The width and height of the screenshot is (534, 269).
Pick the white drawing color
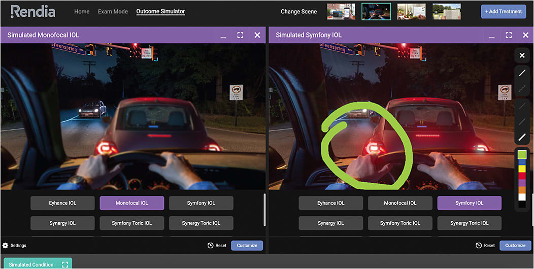pos(522,197)
